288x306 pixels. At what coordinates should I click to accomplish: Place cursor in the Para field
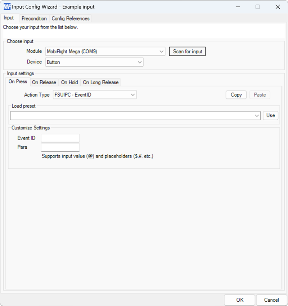[60, 147]
